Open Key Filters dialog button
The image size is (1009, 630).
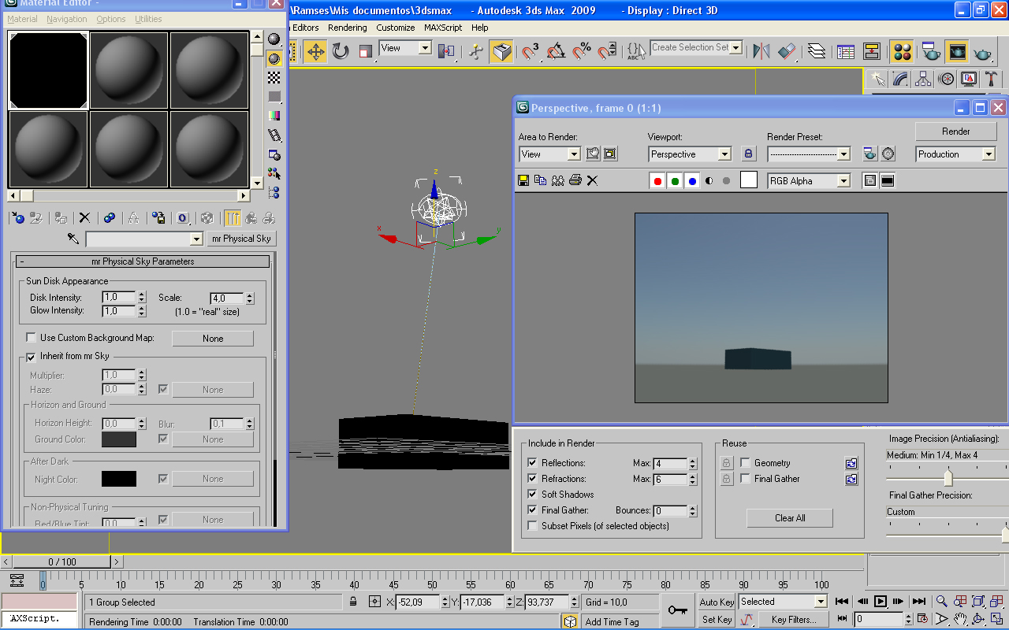tap(795, 620)
